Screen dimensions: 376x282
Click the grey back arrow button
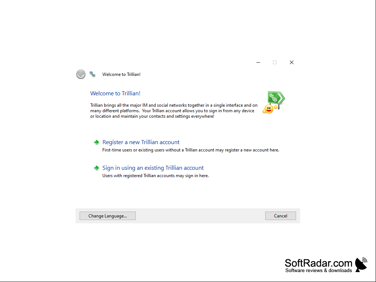pyautogui.click(x=81, y=74)
